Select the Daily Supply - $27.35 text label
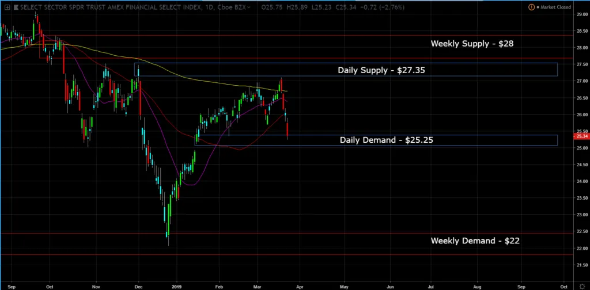 tap(381, 70)
